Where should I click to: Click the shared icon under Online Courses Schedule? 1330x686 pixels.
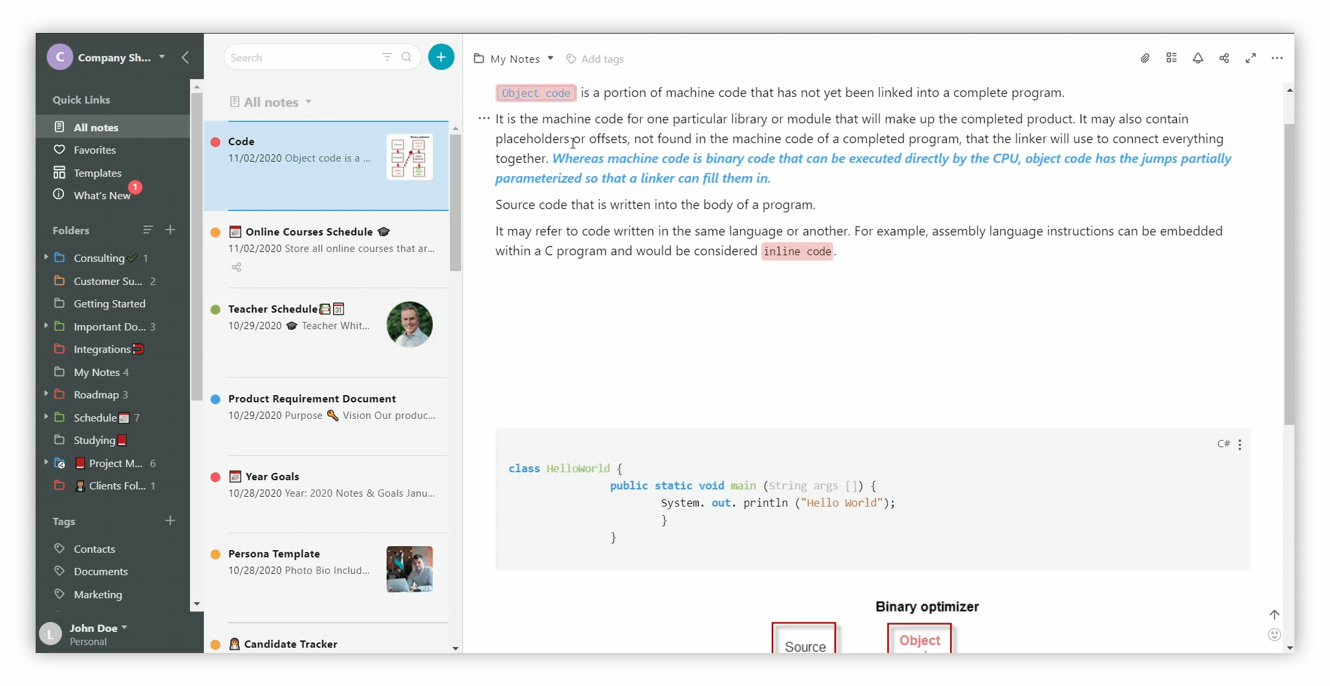(237, 267)
